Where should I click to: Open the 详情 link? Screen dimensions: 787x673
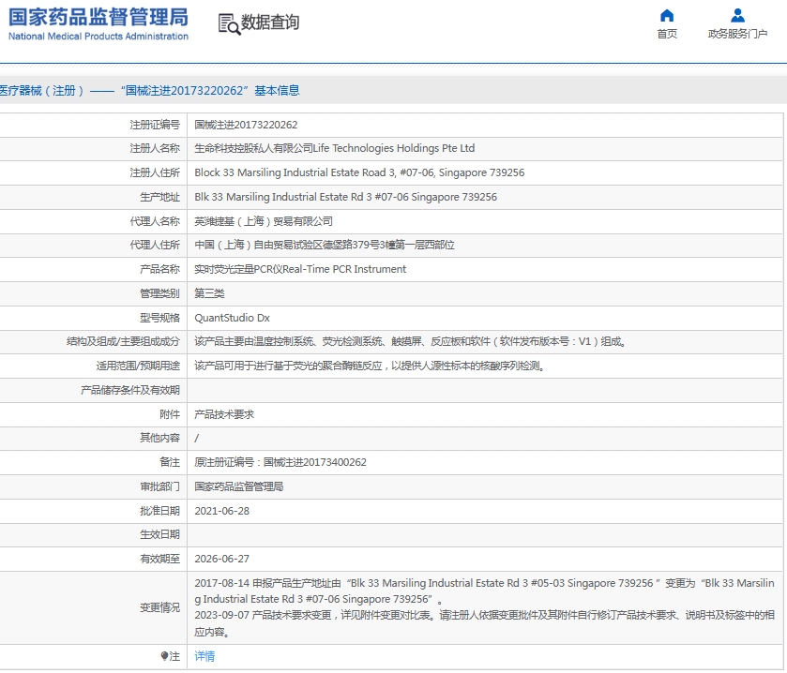pos(204,656)
